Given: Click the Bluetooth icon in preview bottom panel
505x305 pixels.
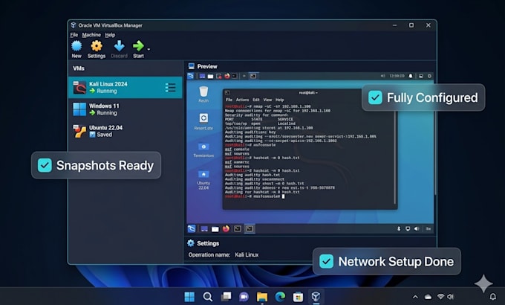Looking at the screenshot, I should point(399,228).
